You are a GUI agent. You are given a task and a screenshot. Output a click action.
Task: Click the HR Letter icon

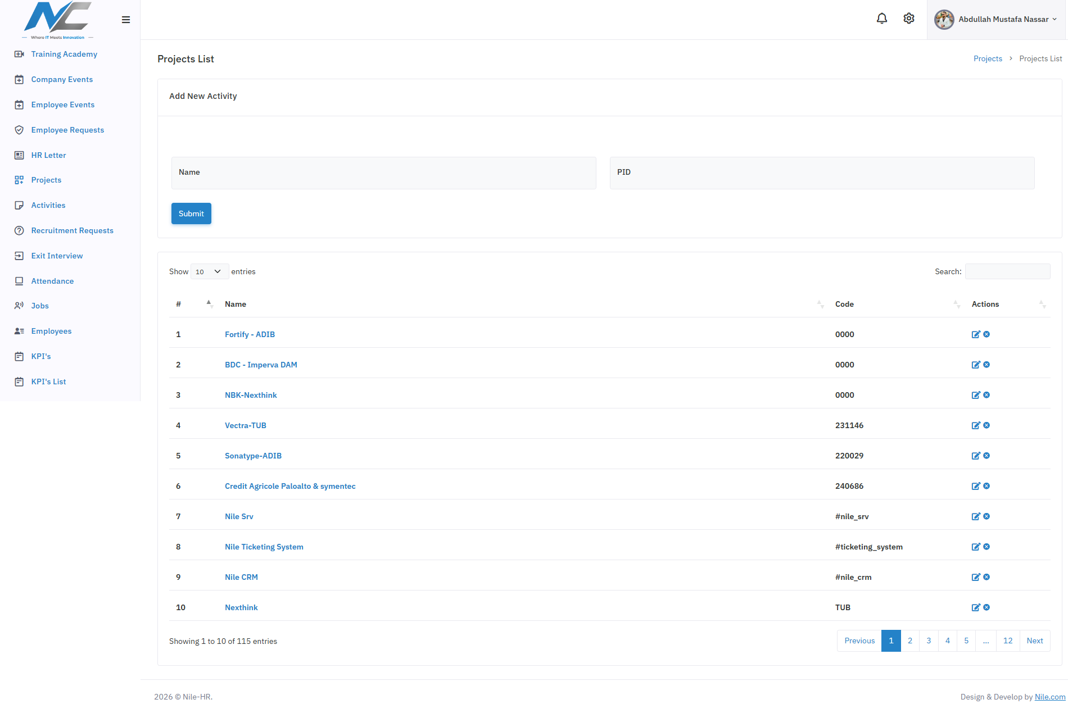click(x=19, y=155)
